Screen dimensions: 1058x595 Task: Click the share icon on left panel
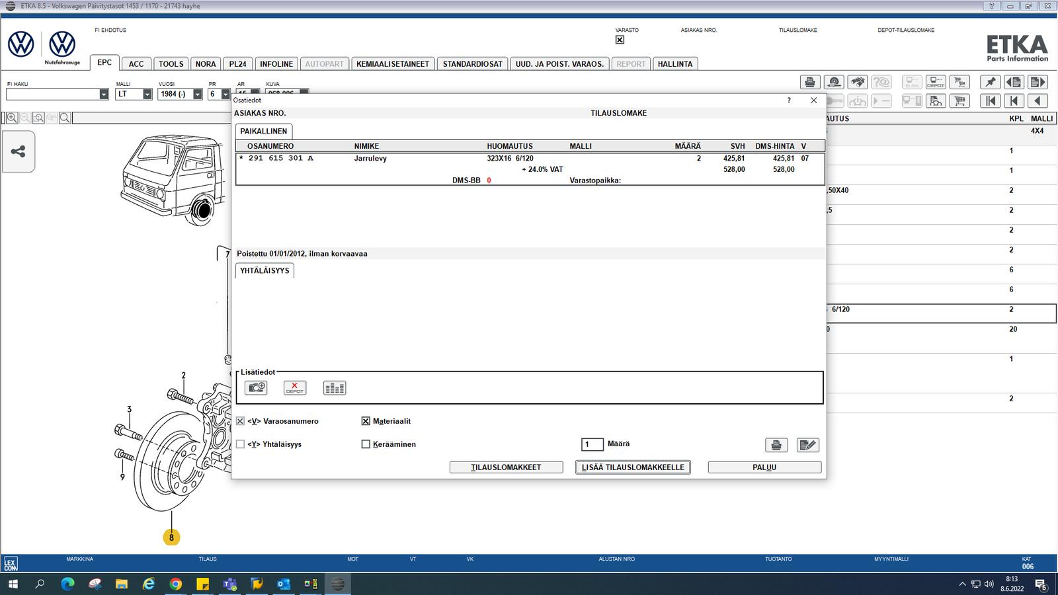coord(18,151)
